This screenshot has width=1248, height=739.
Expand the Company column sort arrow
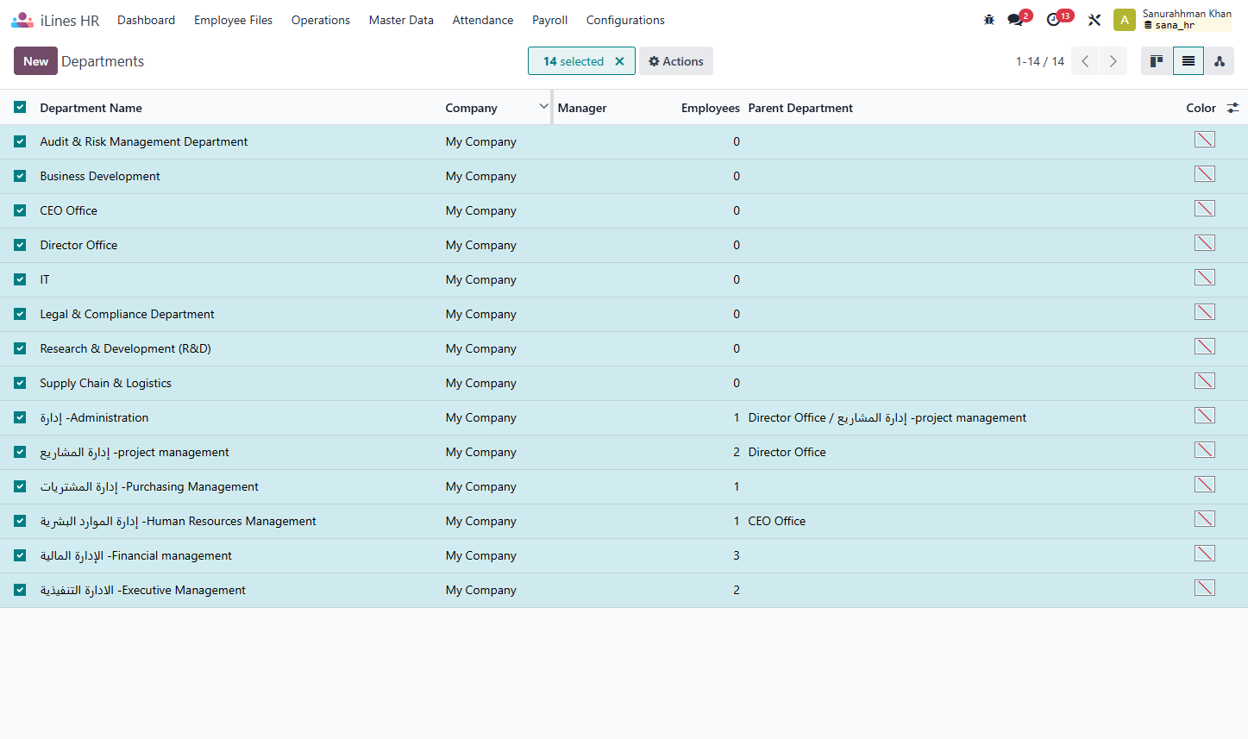pyautogui.click(x=543, y=107)
